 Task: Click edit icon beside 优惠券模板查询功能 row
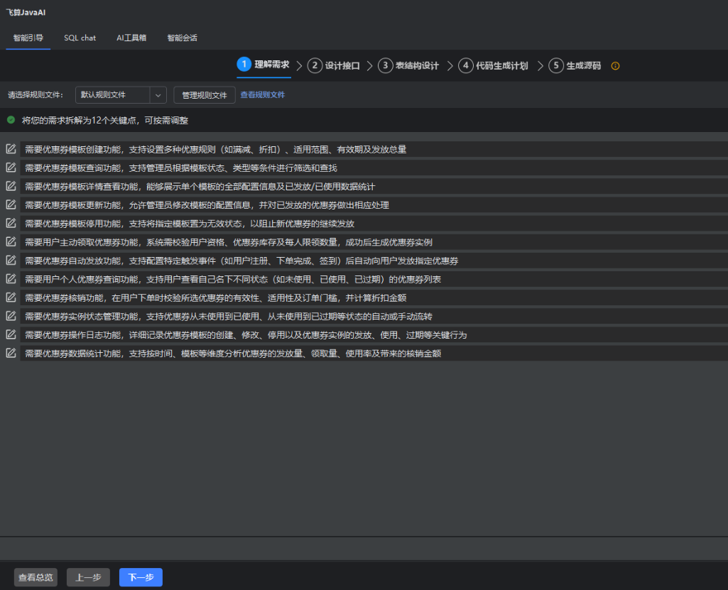(11, 168)
